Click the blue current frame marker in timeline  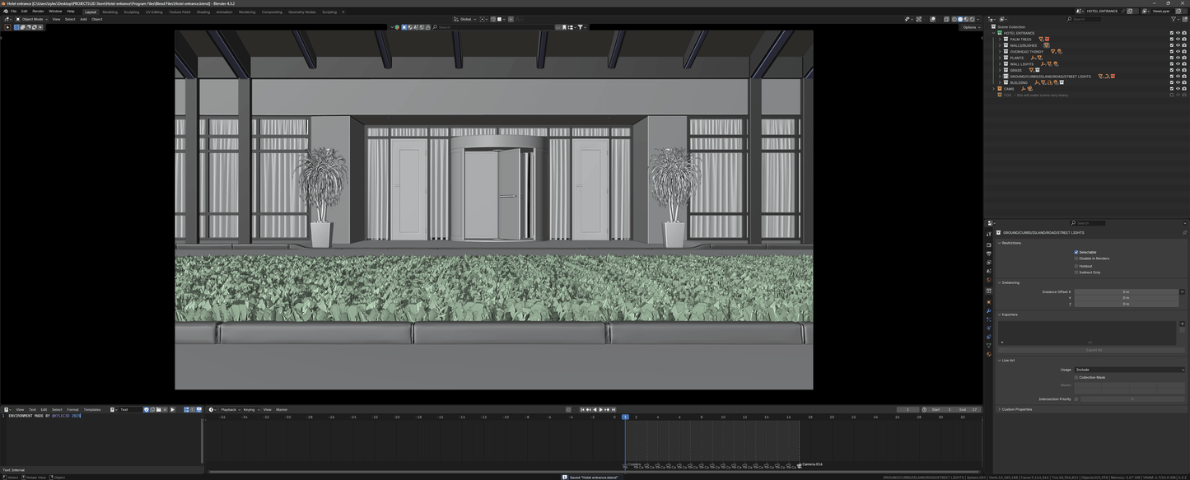tap(625, 417)
